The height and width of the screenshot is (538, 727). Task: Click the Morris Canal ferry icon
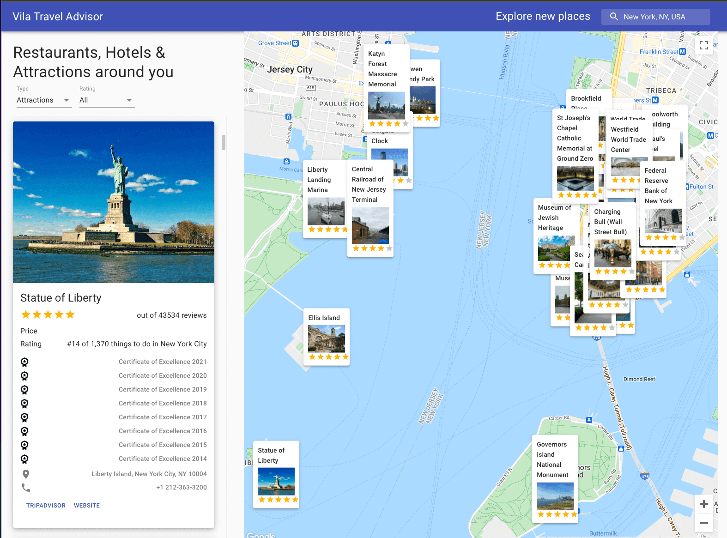click(x=286, y=161)
